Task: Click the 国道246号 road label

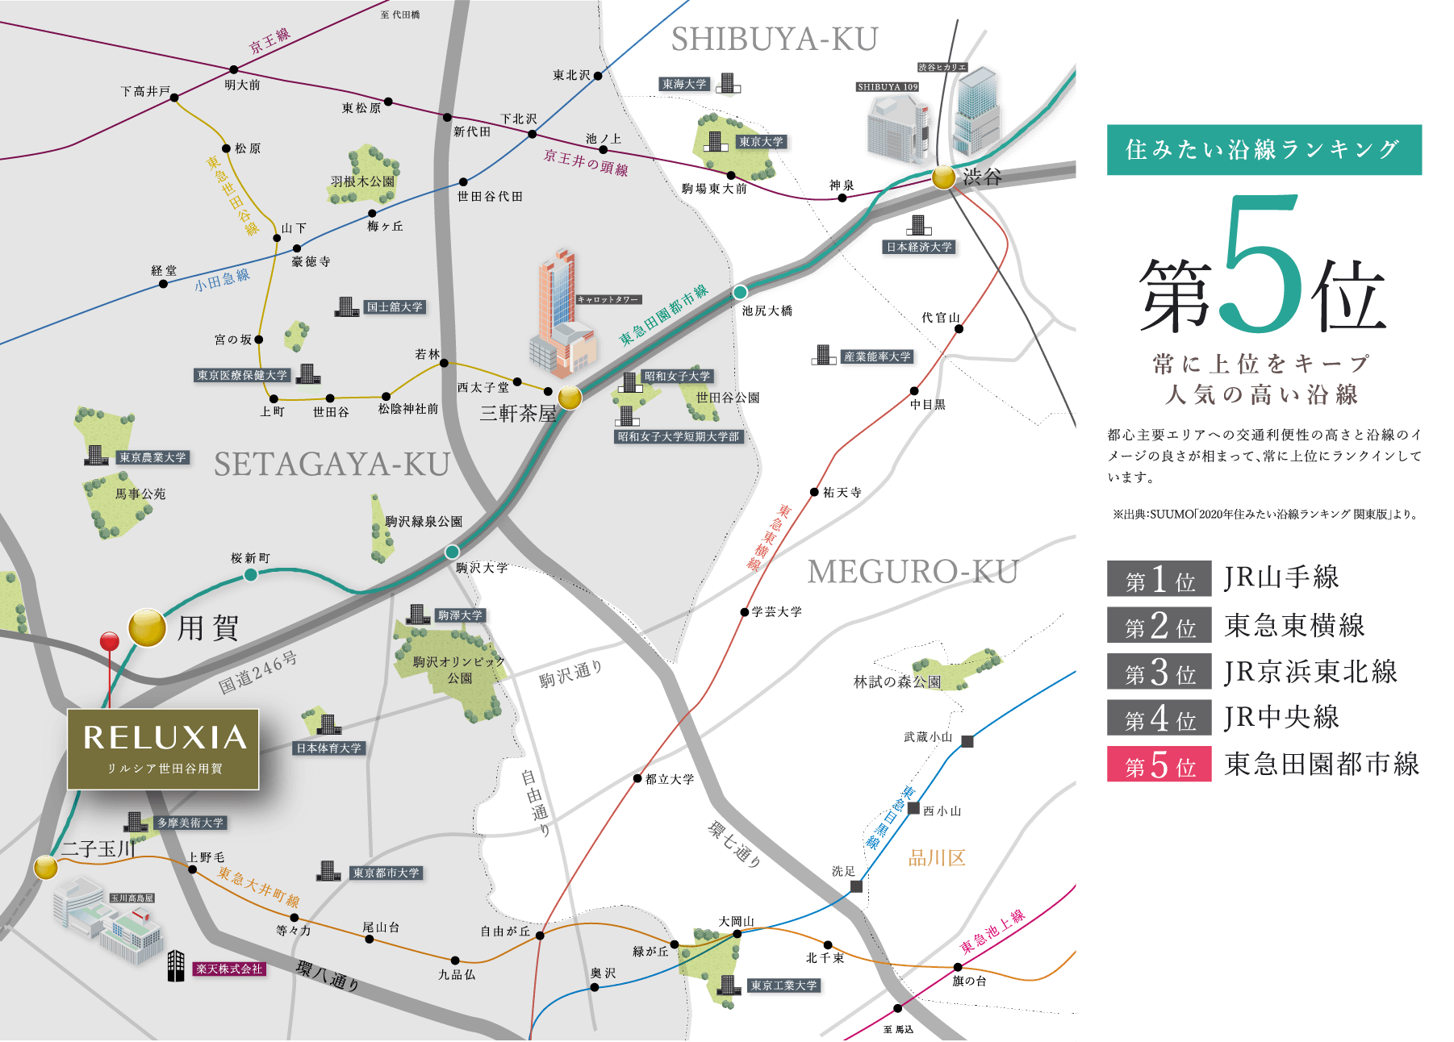Action: [x=257, y=673]
